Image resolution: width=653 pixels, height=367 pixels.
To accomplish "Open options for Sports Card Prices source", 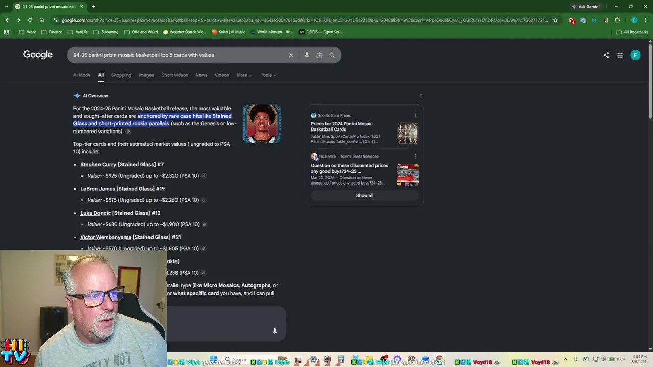I will [x=416, y=116].
